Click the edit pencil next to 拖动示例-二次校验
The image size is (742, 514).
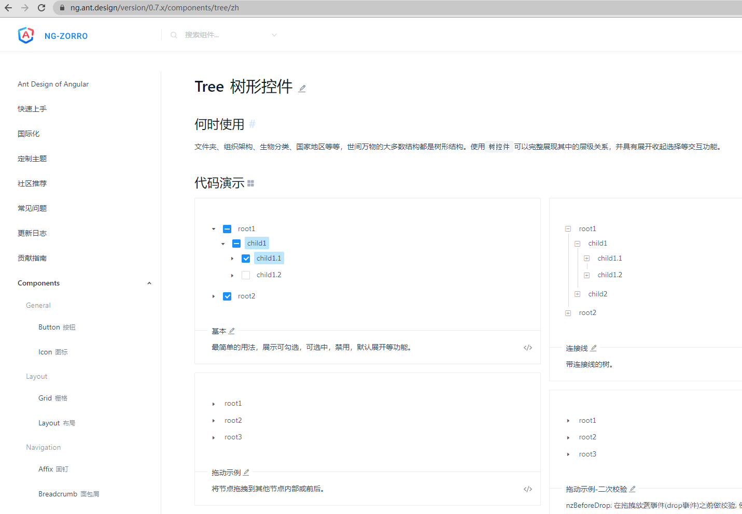pyautogui.click(x=633, y=489)
